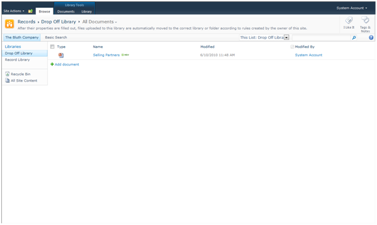Open the Documents ribbon tab
Viewport: 377px width, 225px height.
click(x=66, y=11)
